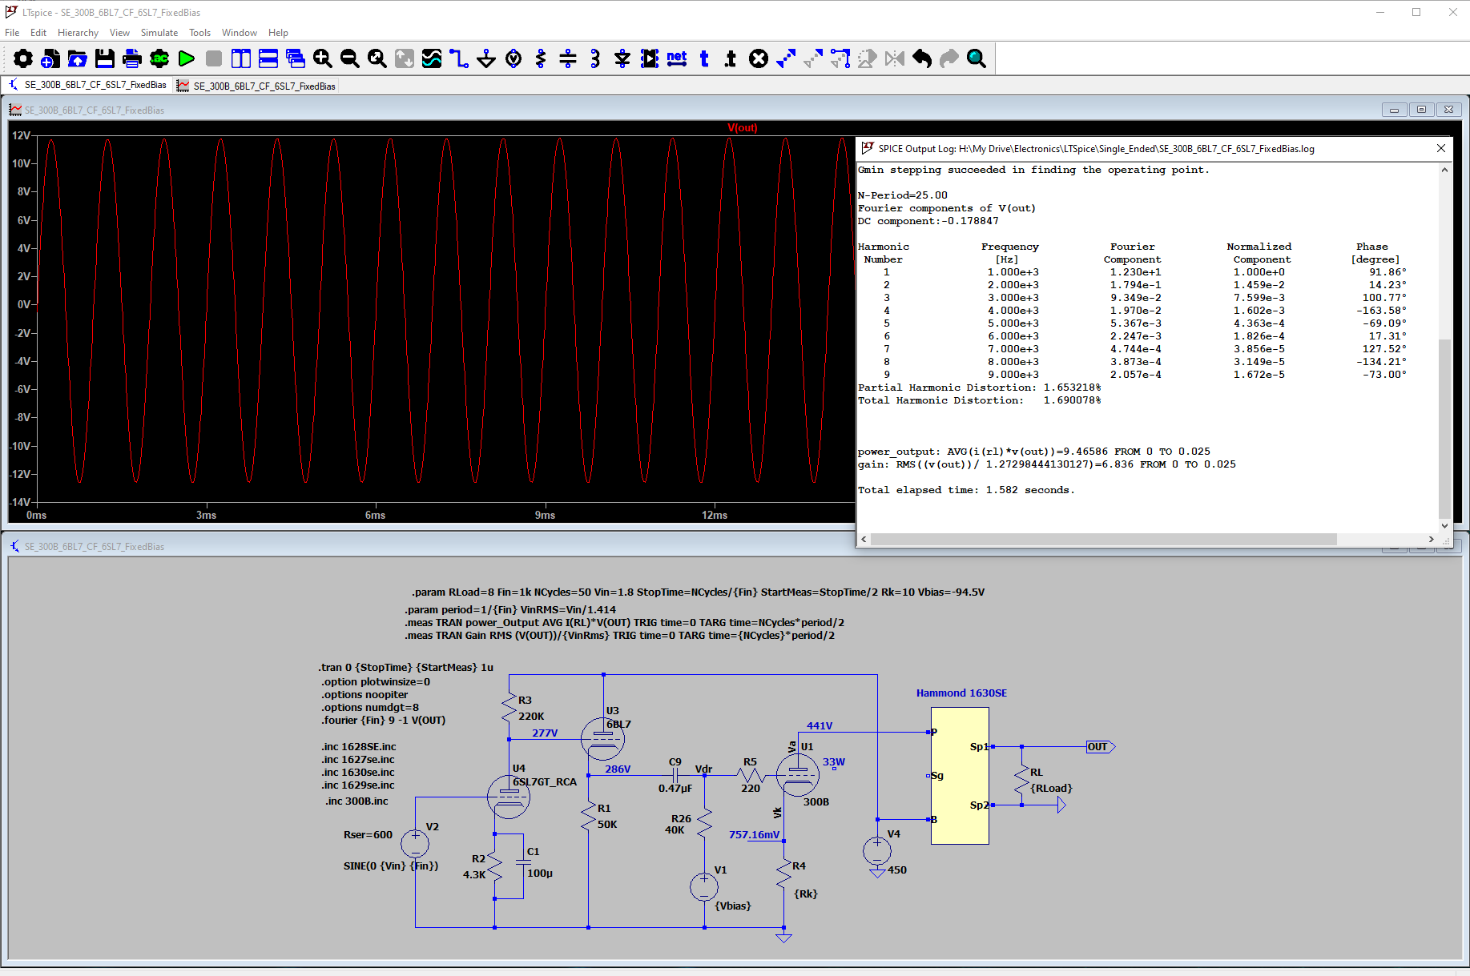This screenshot has height=976, width=1470.
Task: Select the Voltage Source tool
Action: 513,58
